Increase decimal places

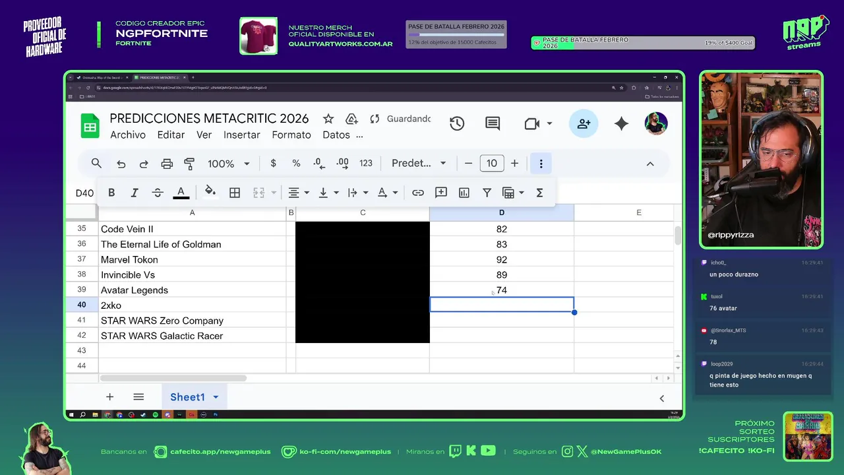(342, 164)
